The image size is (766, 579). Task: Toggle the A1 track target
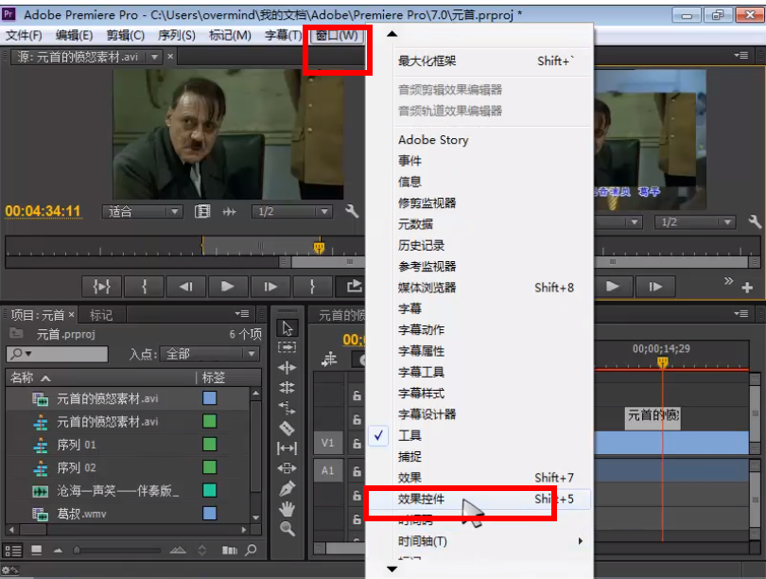(328, 470)
